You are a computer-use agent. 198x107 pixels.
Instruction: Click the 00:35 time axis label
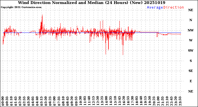pyautogui.click(x=7, y=101)
